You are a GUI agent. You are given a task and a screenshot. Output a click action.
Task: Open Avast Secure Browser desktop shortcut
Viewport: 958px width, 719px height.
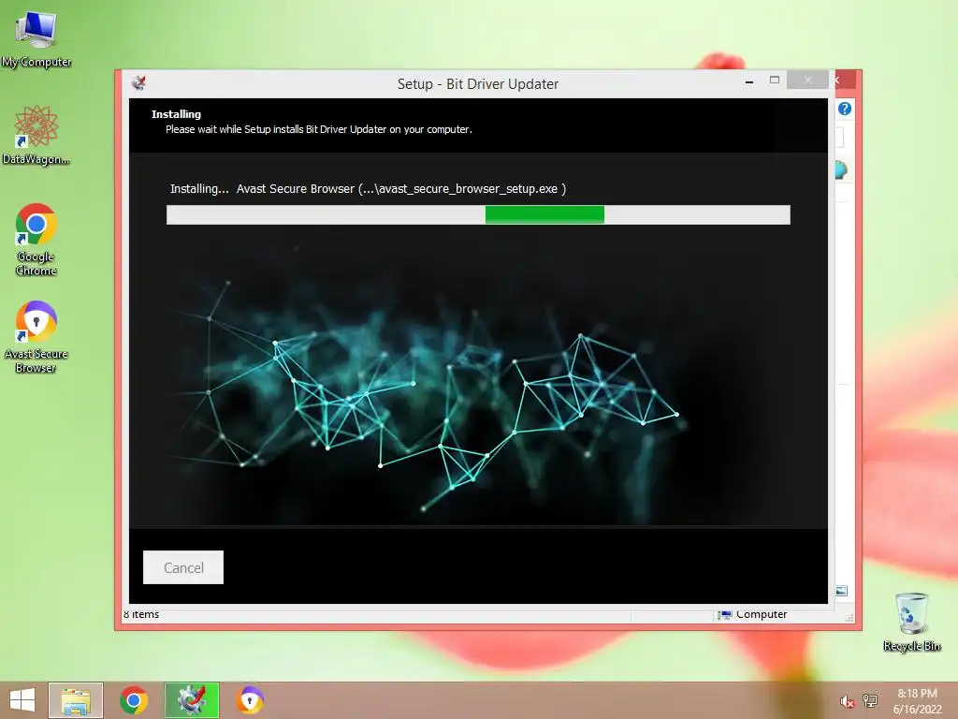tap(36, 337)
